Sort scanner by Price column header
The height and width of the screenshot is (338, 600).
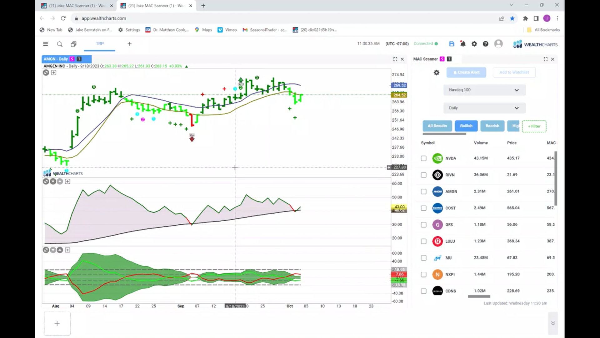pos(512,143)
